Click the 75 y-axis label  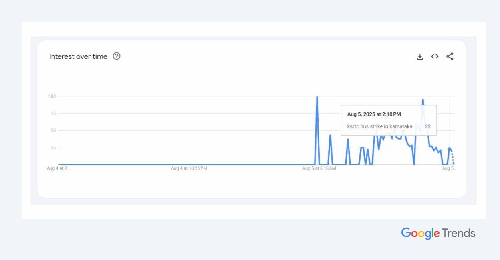point(53,113)
